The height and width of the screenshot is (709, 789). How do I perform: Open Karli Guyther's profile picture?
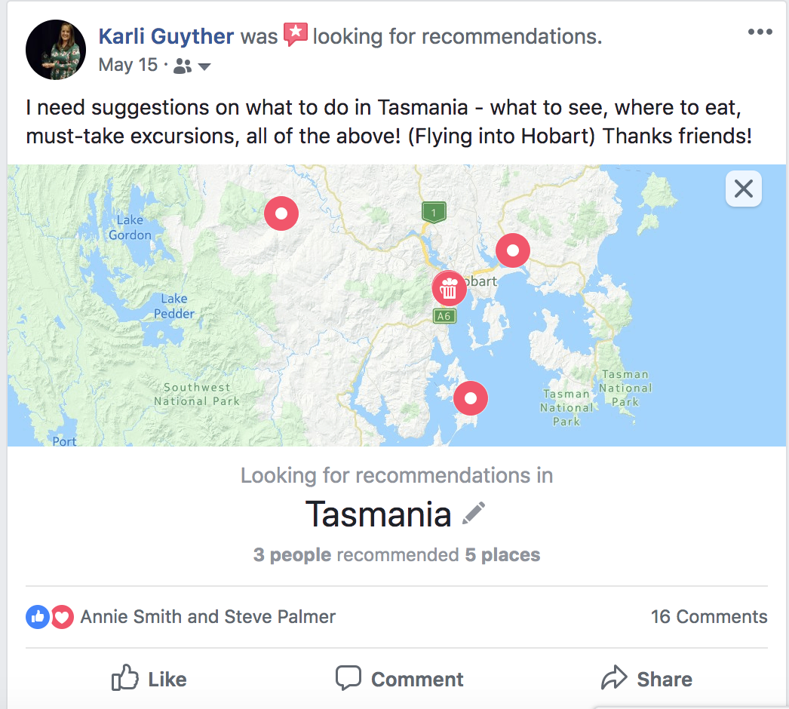coord(56,50)
